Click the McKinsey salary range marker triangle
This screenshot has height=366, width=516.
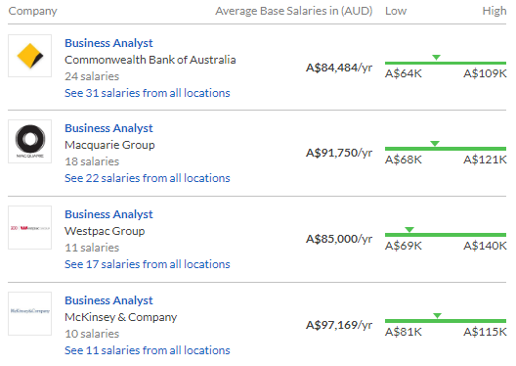pyautogui.click(x=437, y=315)
